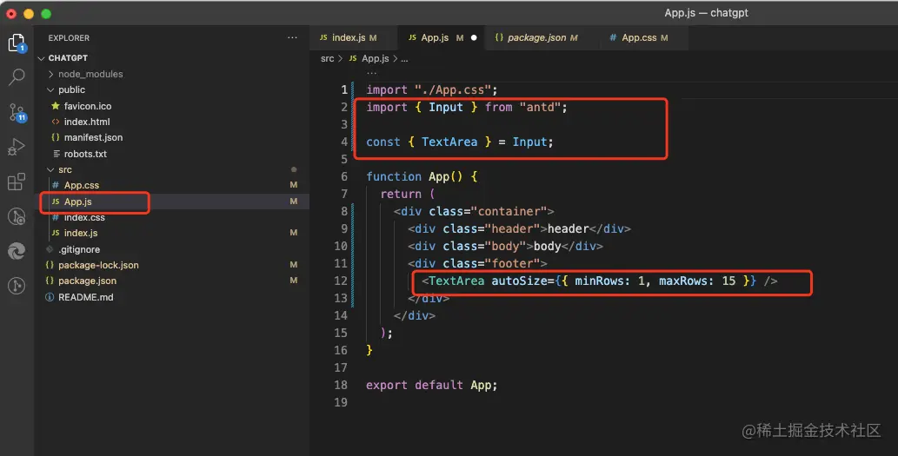Click autoSize attribute on TextArea tag
This screenshot has height=456, width=898.
519,281
